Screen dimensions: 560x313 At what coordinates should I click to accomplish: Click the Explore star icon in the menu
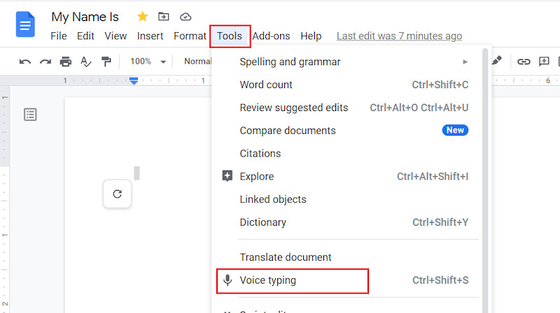coord(227,176)
